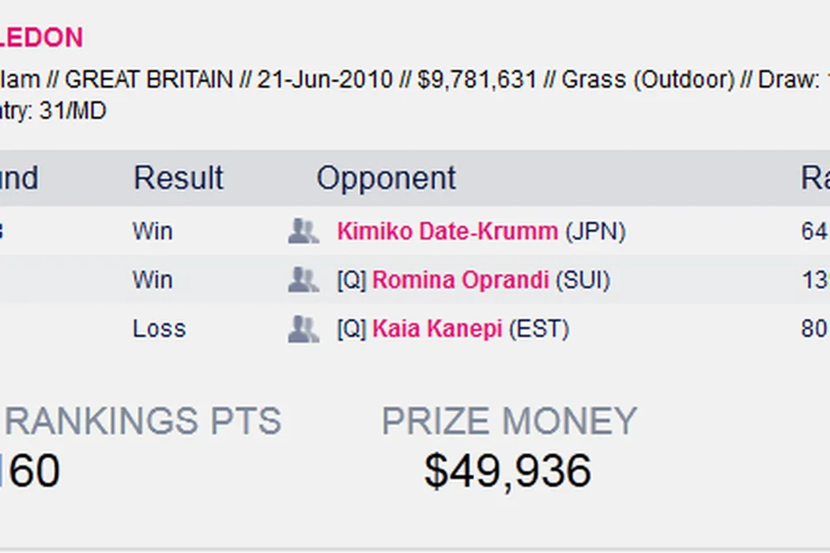Screen dimensions: 830x553
Task: Click the $49,936 prize money amount
Action: [x=507, y=472]
